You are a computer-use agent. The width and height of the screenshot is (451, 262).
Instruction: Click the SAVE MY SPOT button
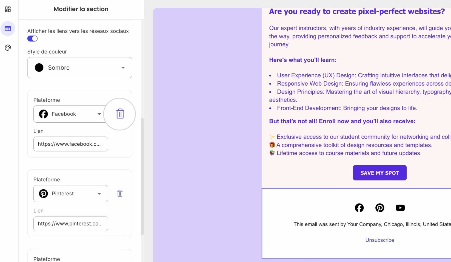[380, 173]
